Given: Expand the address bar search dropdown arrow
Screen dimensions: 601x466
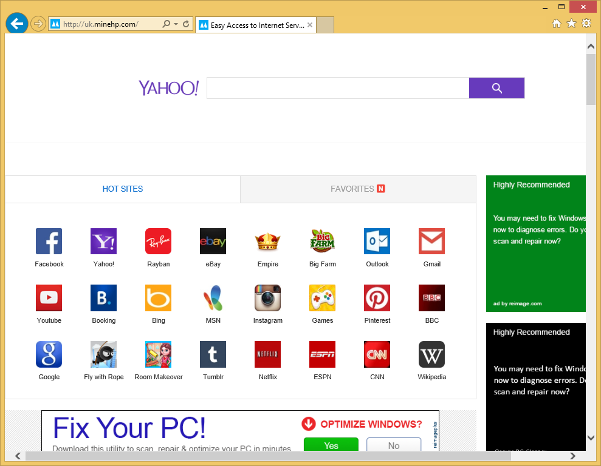Looking at the screenshot, I should pos(176,24).
